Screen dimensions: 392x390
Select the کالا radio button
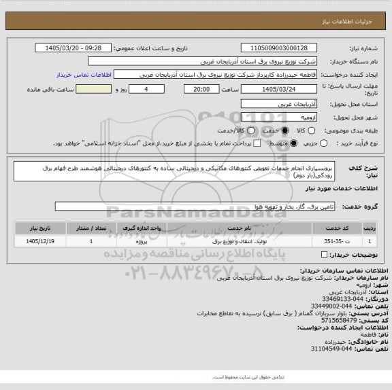click(x=311, y=130)
